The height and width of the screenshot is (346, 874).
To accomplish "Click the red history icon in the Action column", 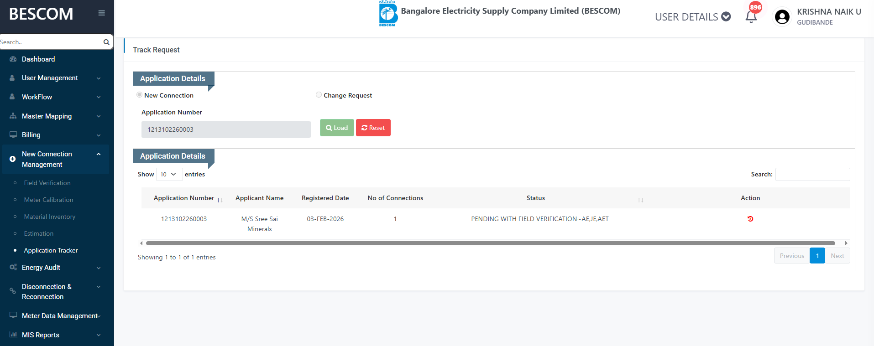I will pos(750,219).
